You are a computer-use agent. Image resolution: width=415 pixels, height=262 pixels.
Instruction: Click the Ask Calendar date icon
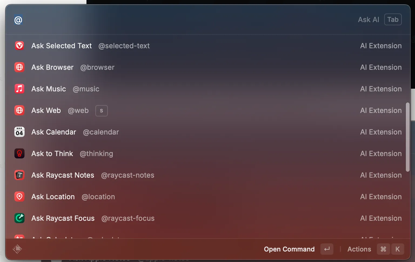(x=19, y=132)
